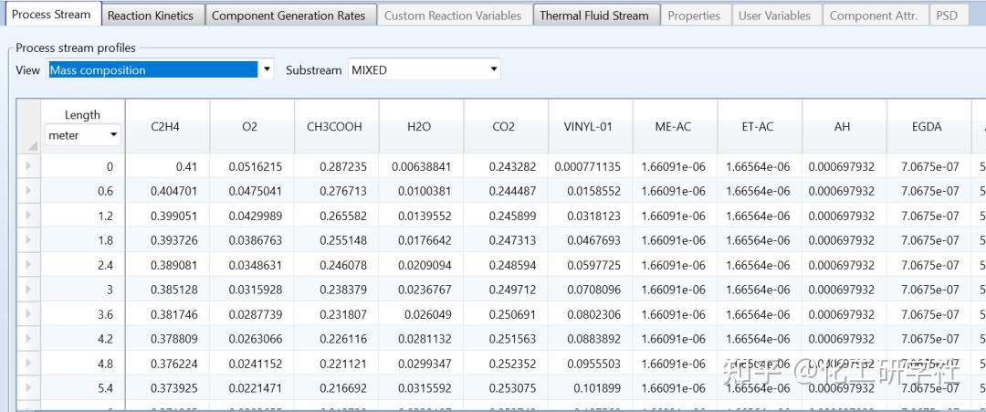The width and height of the screenshot is (986, 412).
Task: Select O2 cell value 0.0516215
Action: (252, 166)
